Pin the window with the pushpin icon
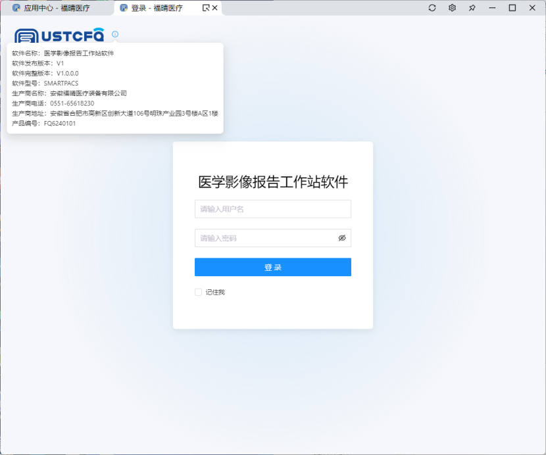The height and width of the screenshot is (455, 546). pos(472,8)
